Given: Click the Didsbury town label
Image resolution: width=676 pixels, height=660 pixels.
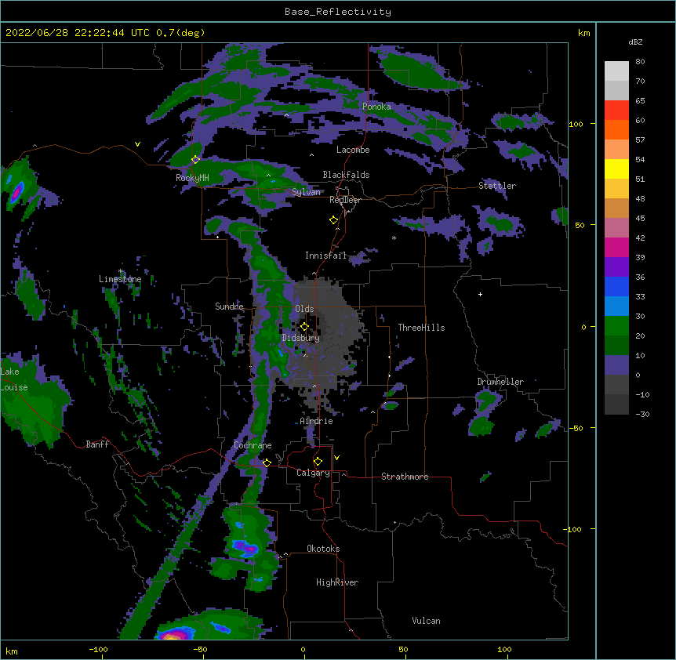Looking at the screenshot, I should coord(301,338).
